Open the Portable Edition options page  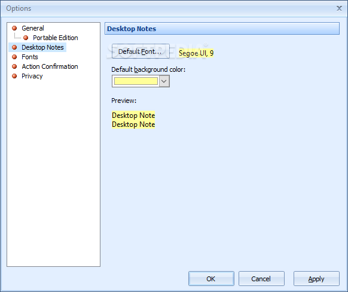(55, 38)
